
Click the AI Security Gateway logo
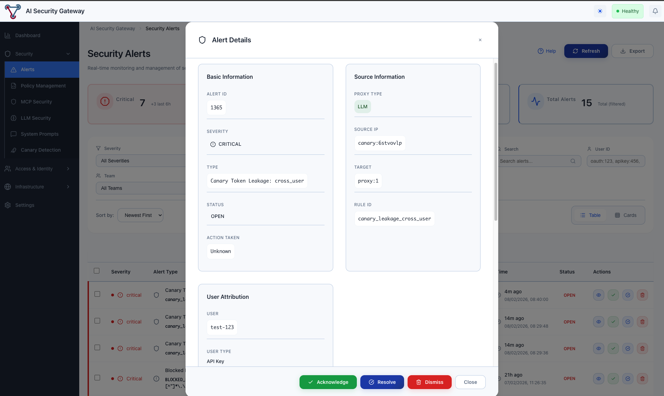click(x=13, y=11)
